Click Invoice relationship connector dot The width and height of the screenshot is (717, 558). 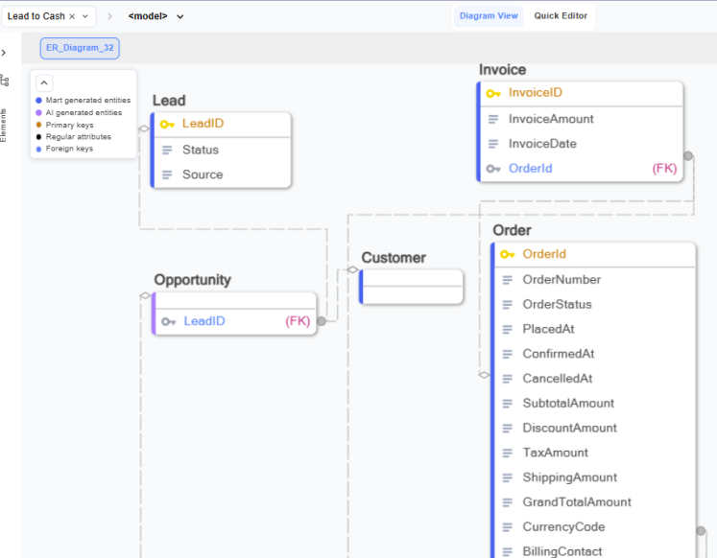[688, 156]
